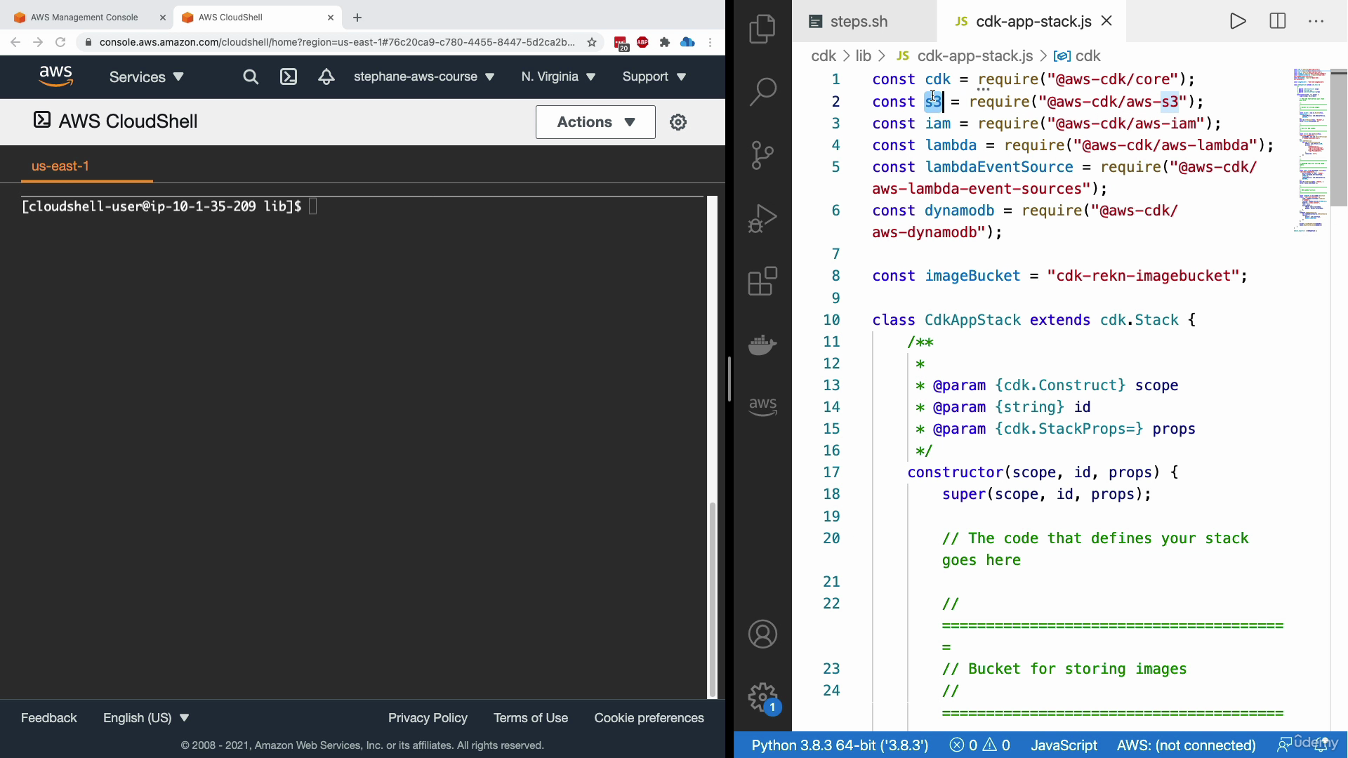Click the CloudShell terminal prompt line

click(x=168, y=206)
